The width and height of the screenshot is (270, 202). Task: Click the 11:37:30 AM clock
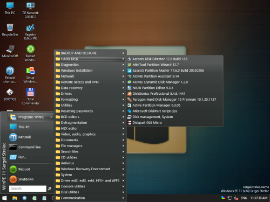(x=259, y=198)
